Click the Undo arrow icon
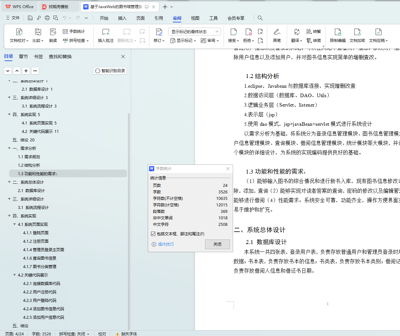Image resolution: width=400 pixels, height=336 pixels. tap(65, 18)
